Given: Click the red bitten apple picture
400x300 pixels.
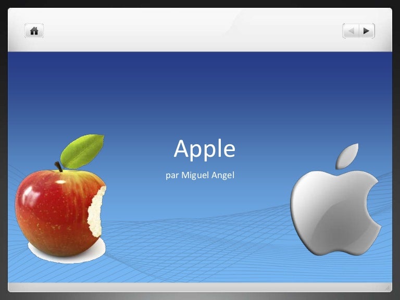Looking at the screenshot, I should (61, 198).
